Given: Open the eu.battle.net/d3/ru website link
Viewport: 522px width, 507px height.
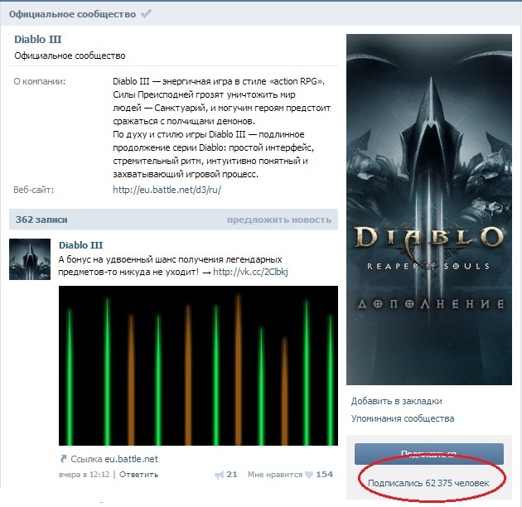Looking at the screenshot, I should (x=167, y=190).
